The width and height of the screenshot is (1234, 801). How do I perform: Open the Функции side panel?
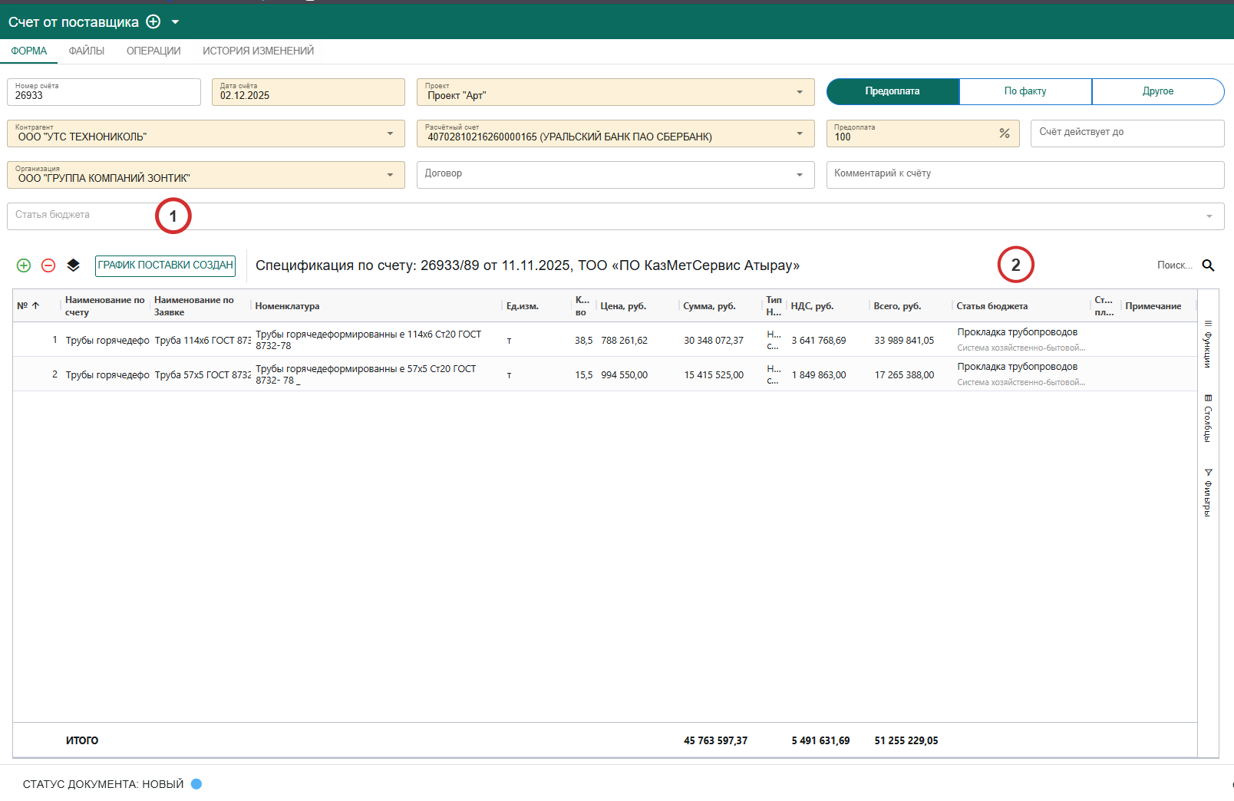(1208, 344)
